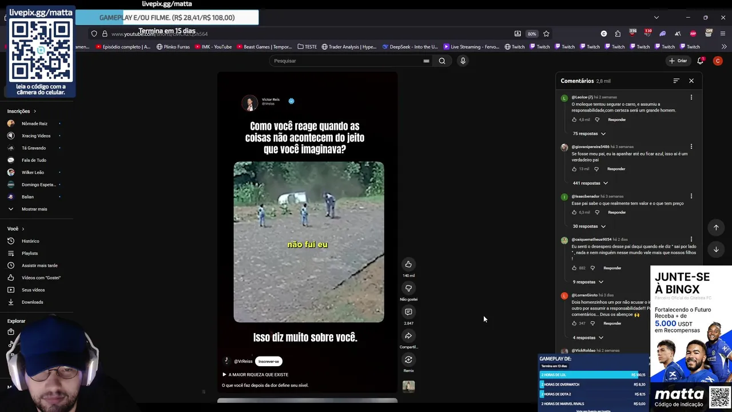Open options menu on @Leolce comment
732x412 pixels.
(691, 97)
